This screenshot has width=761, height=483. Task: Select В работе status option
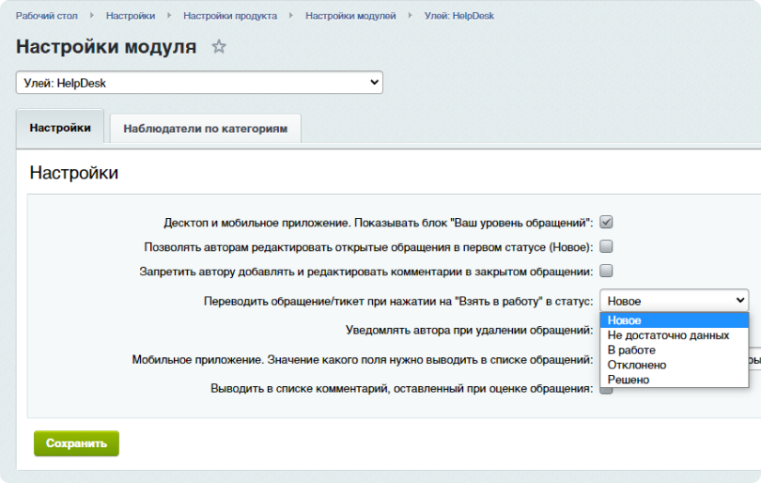pyautogui.click(x=675, y=350)
